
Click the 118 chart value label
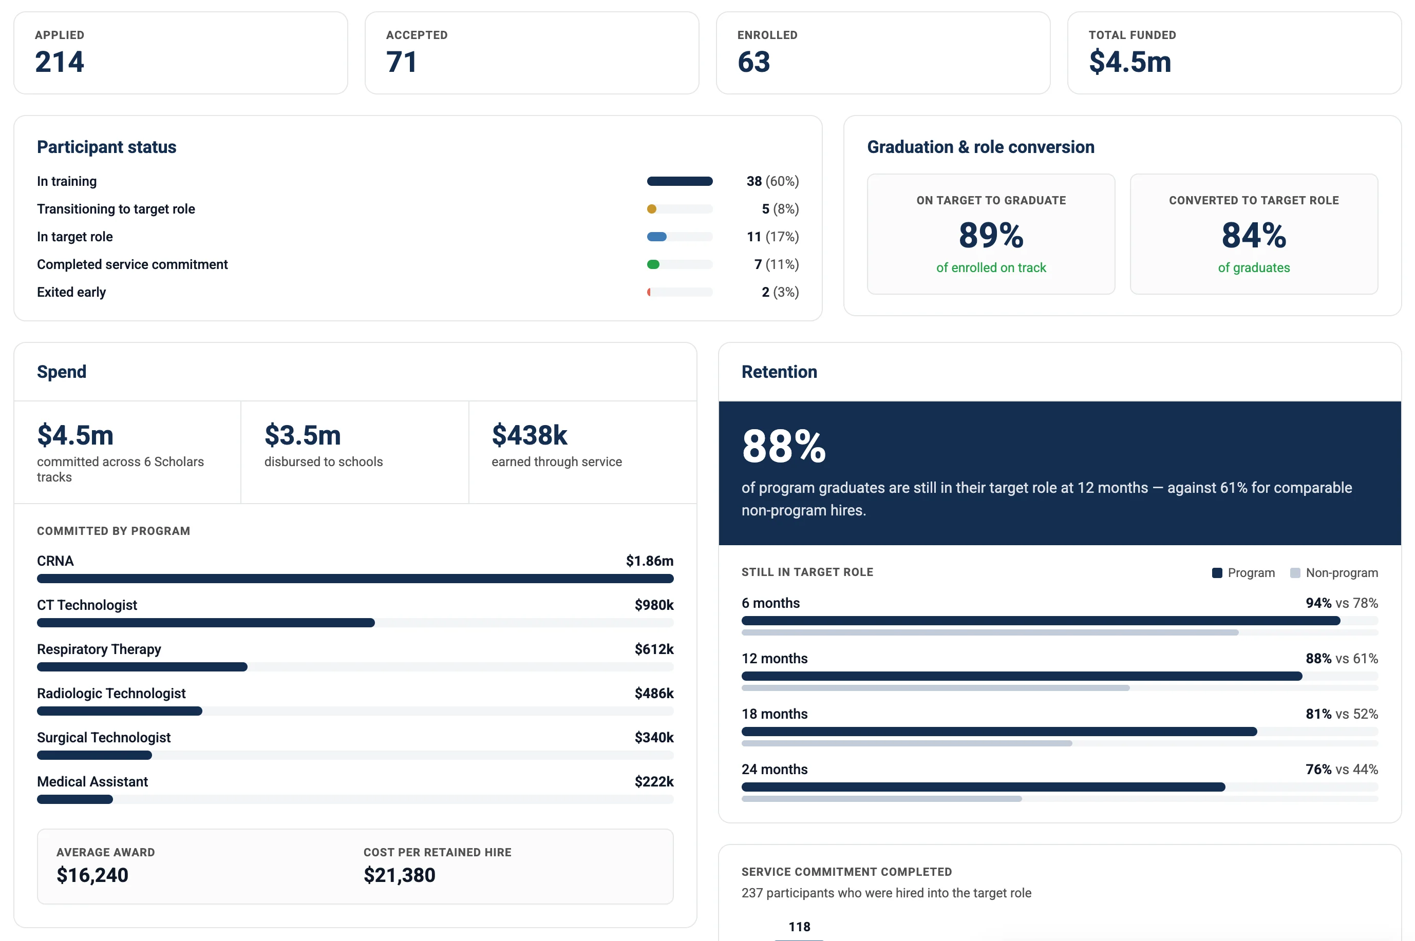click(799, 927)
